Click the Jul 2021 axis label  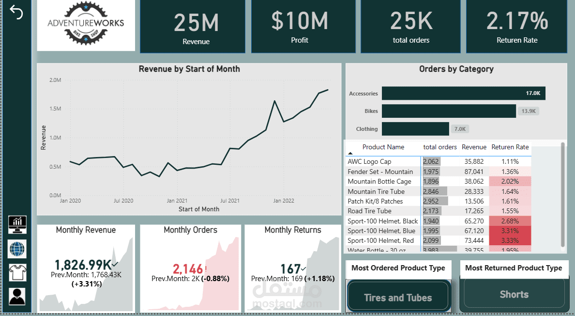click(x=229, y=201)
